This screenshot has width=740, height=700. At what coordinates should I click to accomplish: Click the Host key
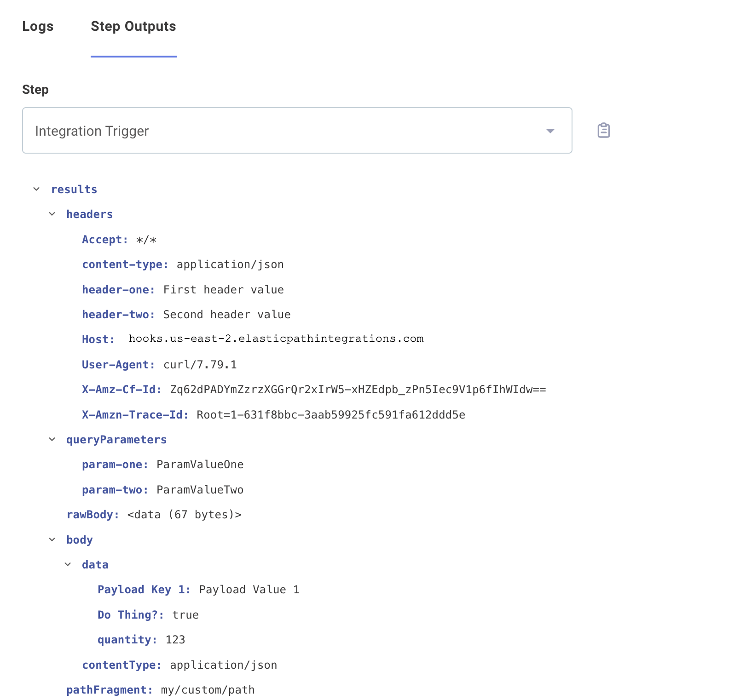click(98, 339)
